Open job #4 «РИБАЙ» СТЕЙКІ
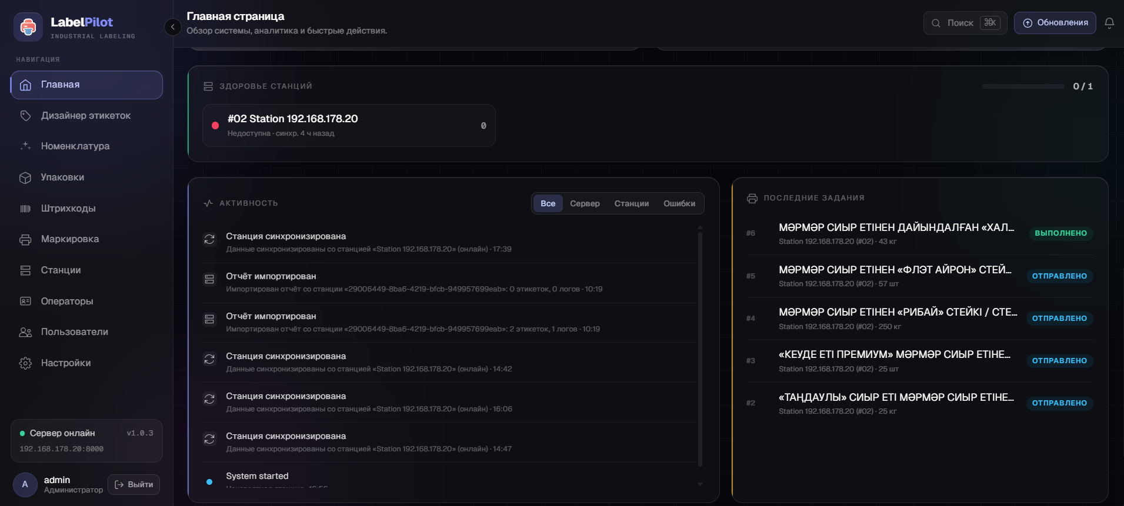 920,318
